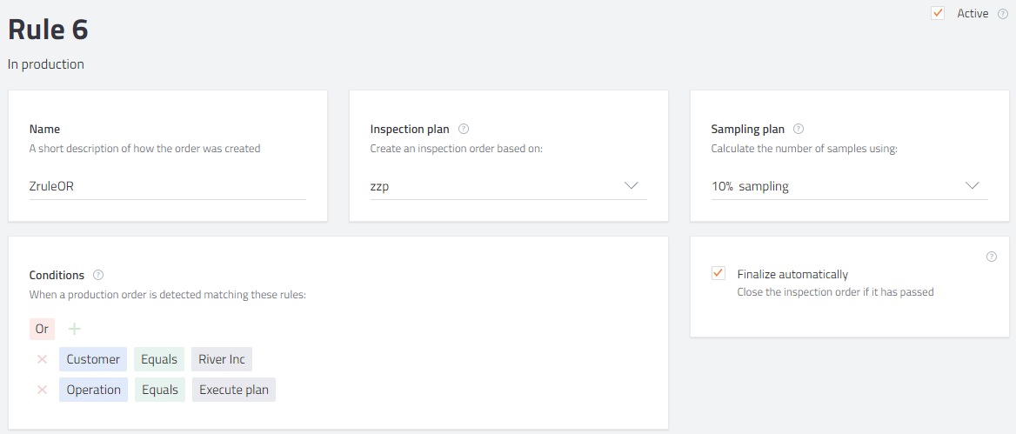
Task: Select the Customer field tag
Action: click(93, 359)
